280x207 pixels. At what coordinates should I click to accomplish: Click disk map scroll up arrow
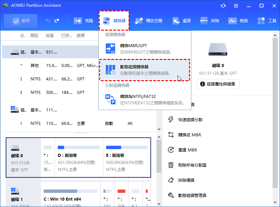click(x=159, y=137)
